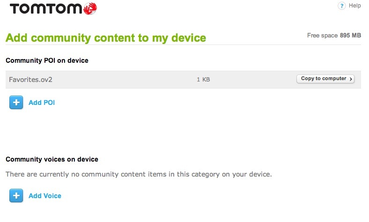Click the blue plus icon beside Add POI
The width and height of the screenshot is (369, 222).
[x=16, y=103]
